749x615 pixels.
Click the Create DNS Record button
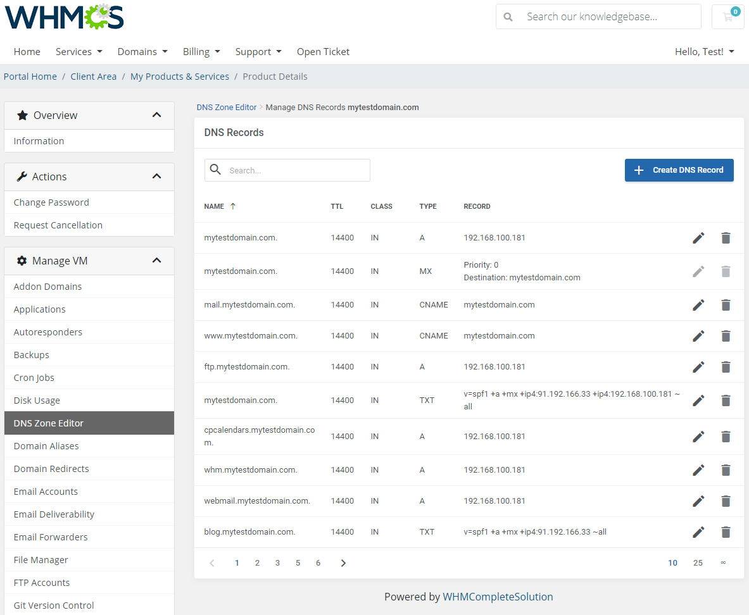click(x=679, y=170)
